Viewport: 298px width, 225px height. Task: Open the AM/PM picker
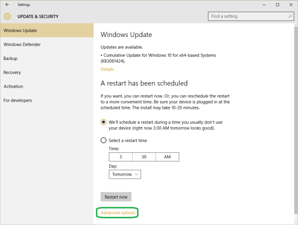(167, 157)
